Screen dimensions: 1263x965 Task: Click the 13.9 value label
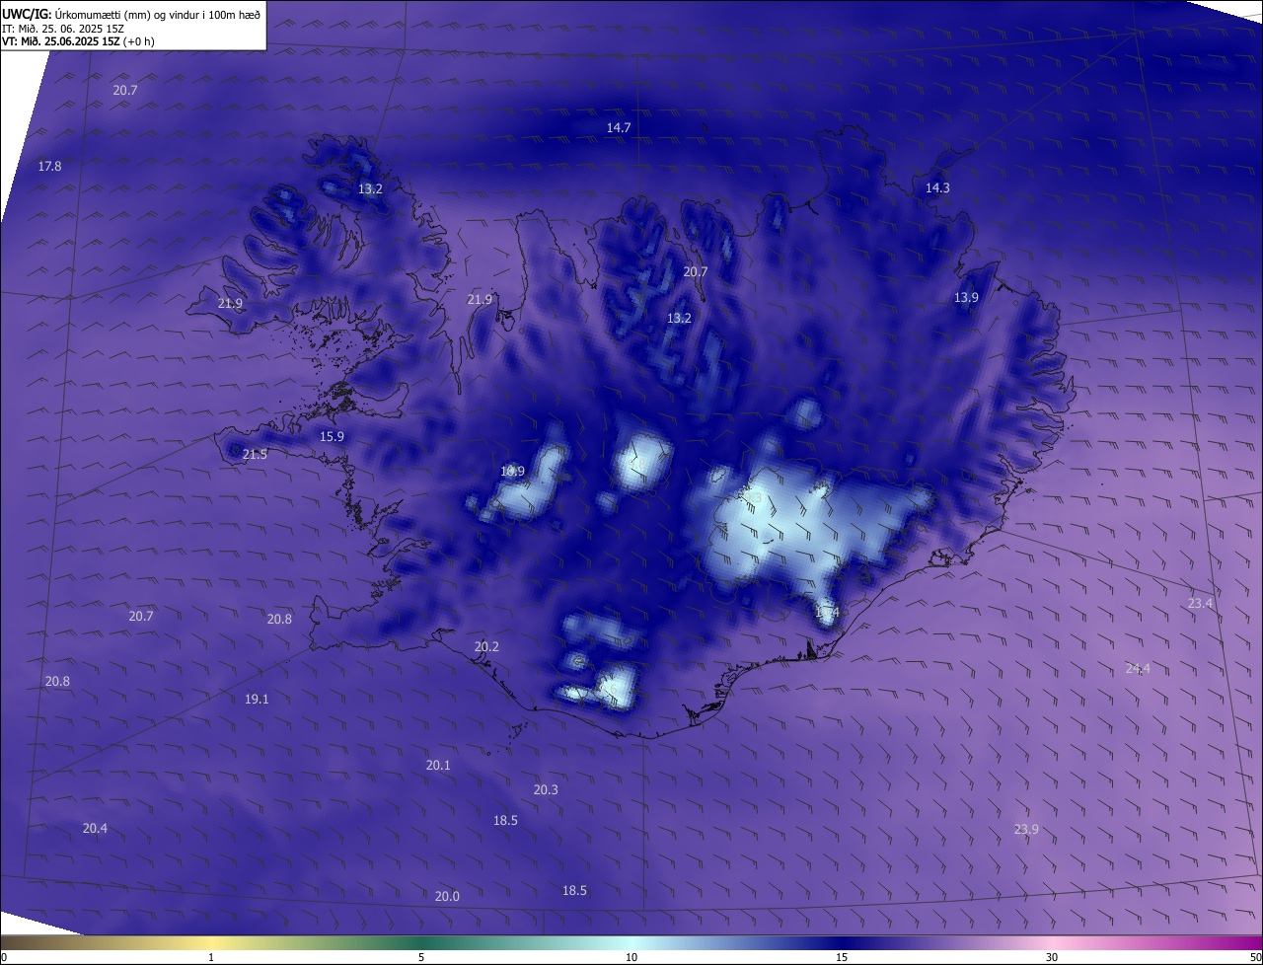[x=966, y=297]
